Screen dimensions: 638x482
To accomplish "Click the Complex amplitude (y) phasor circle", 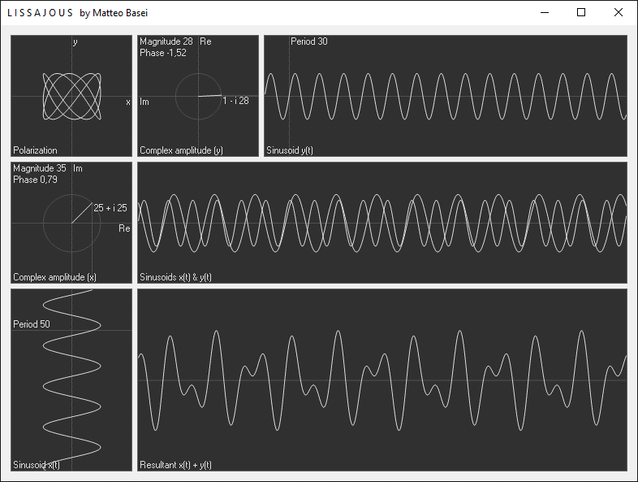I will pos(198,96).
